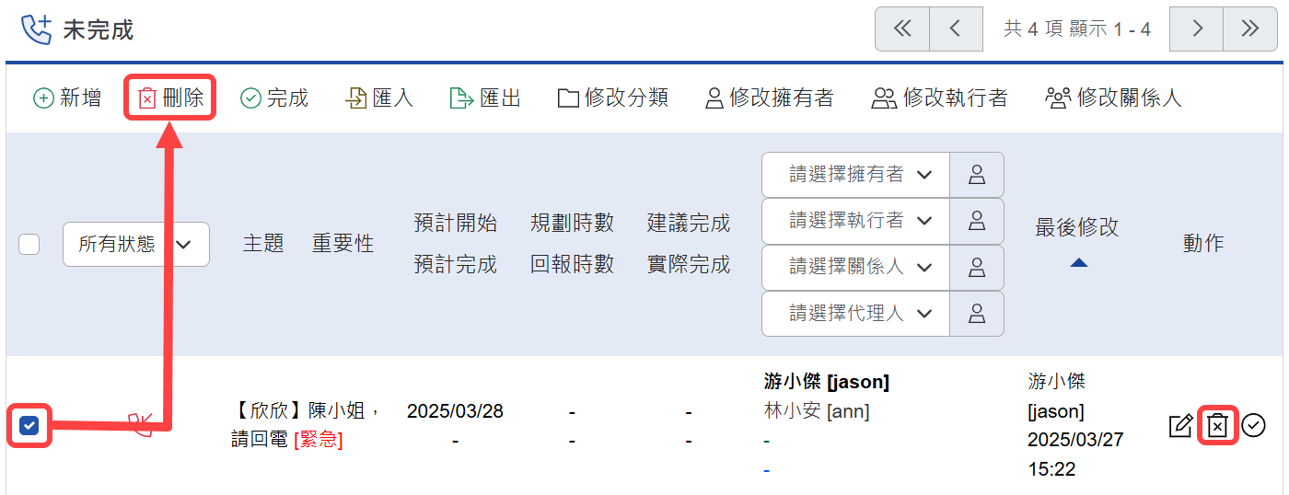Click the sort arrow under 最後修改
Screen dimensions: 1289x495
[x=1079, y=263]
